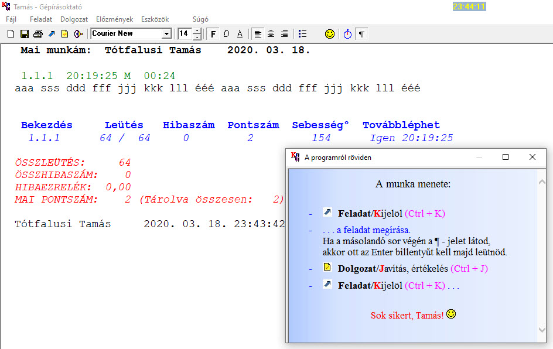This screenshot has height=349, width=553.
Task: Click the blue arrow Kijelöl toolbar icon
Action: (x=52, y=34)
